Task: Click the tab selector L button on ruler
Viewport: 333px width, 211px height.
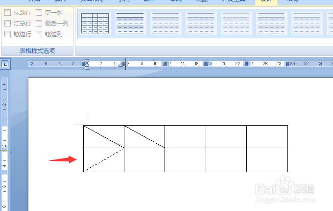Action: point(5,64)
